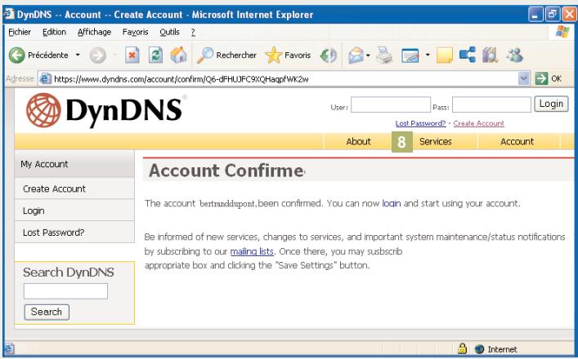Viewport: 578px width, 359px height.
Task: Open Favoris star panel
Action: (x=288, y=55)
